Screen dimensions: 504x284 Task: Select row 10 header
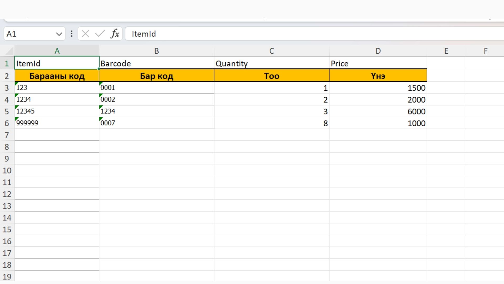[7, 170]
